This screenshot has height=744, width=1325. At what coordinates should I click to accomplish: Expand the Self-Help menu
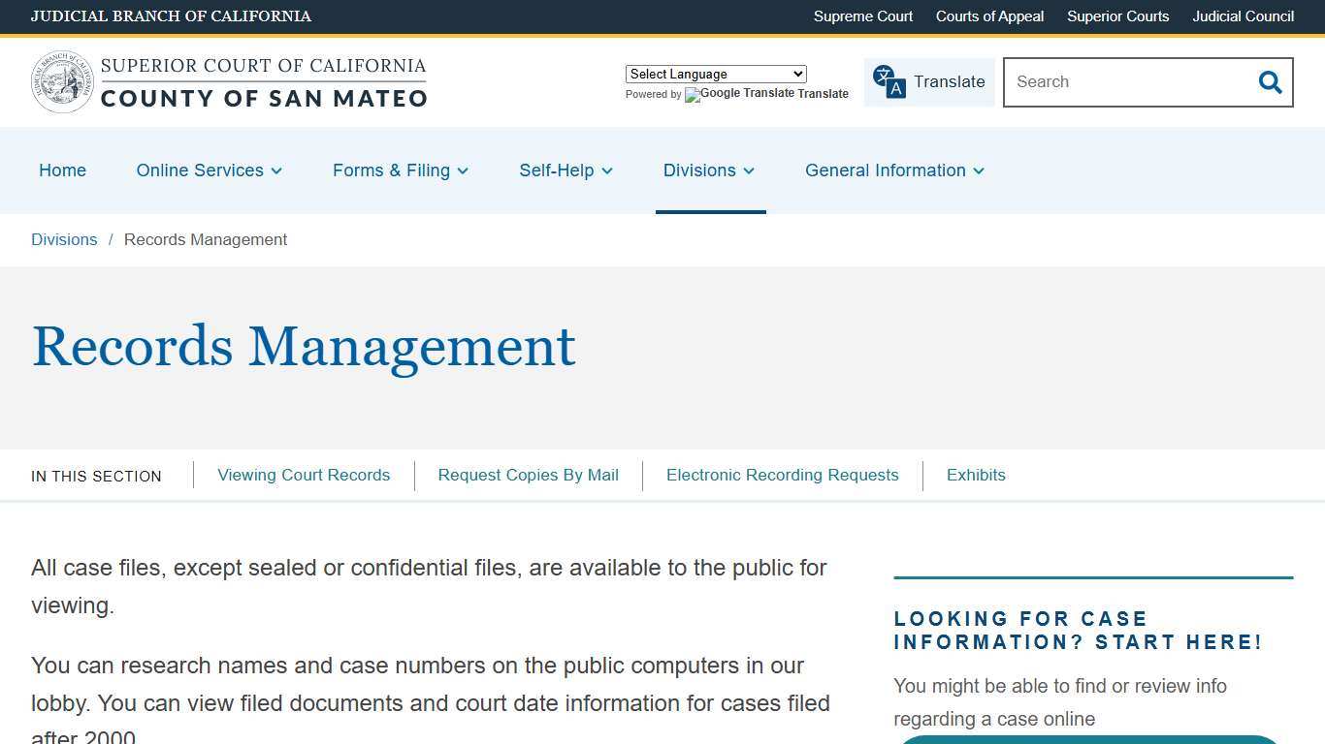click(566, 170)
